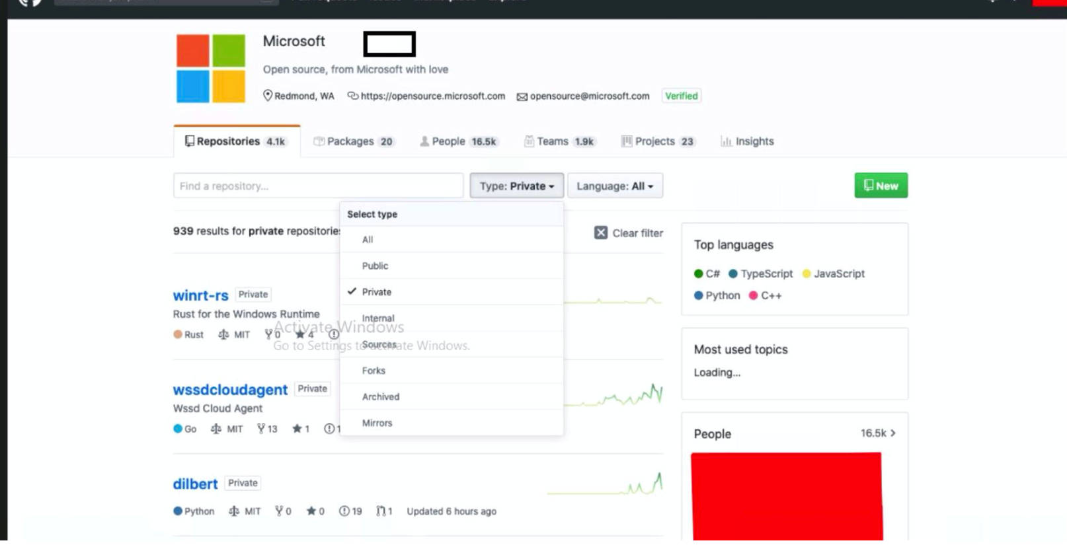The height and width of the screenshot is (551, 1067).
Task: Switch to the Teams tab
Action: click(x=560, y=141)
